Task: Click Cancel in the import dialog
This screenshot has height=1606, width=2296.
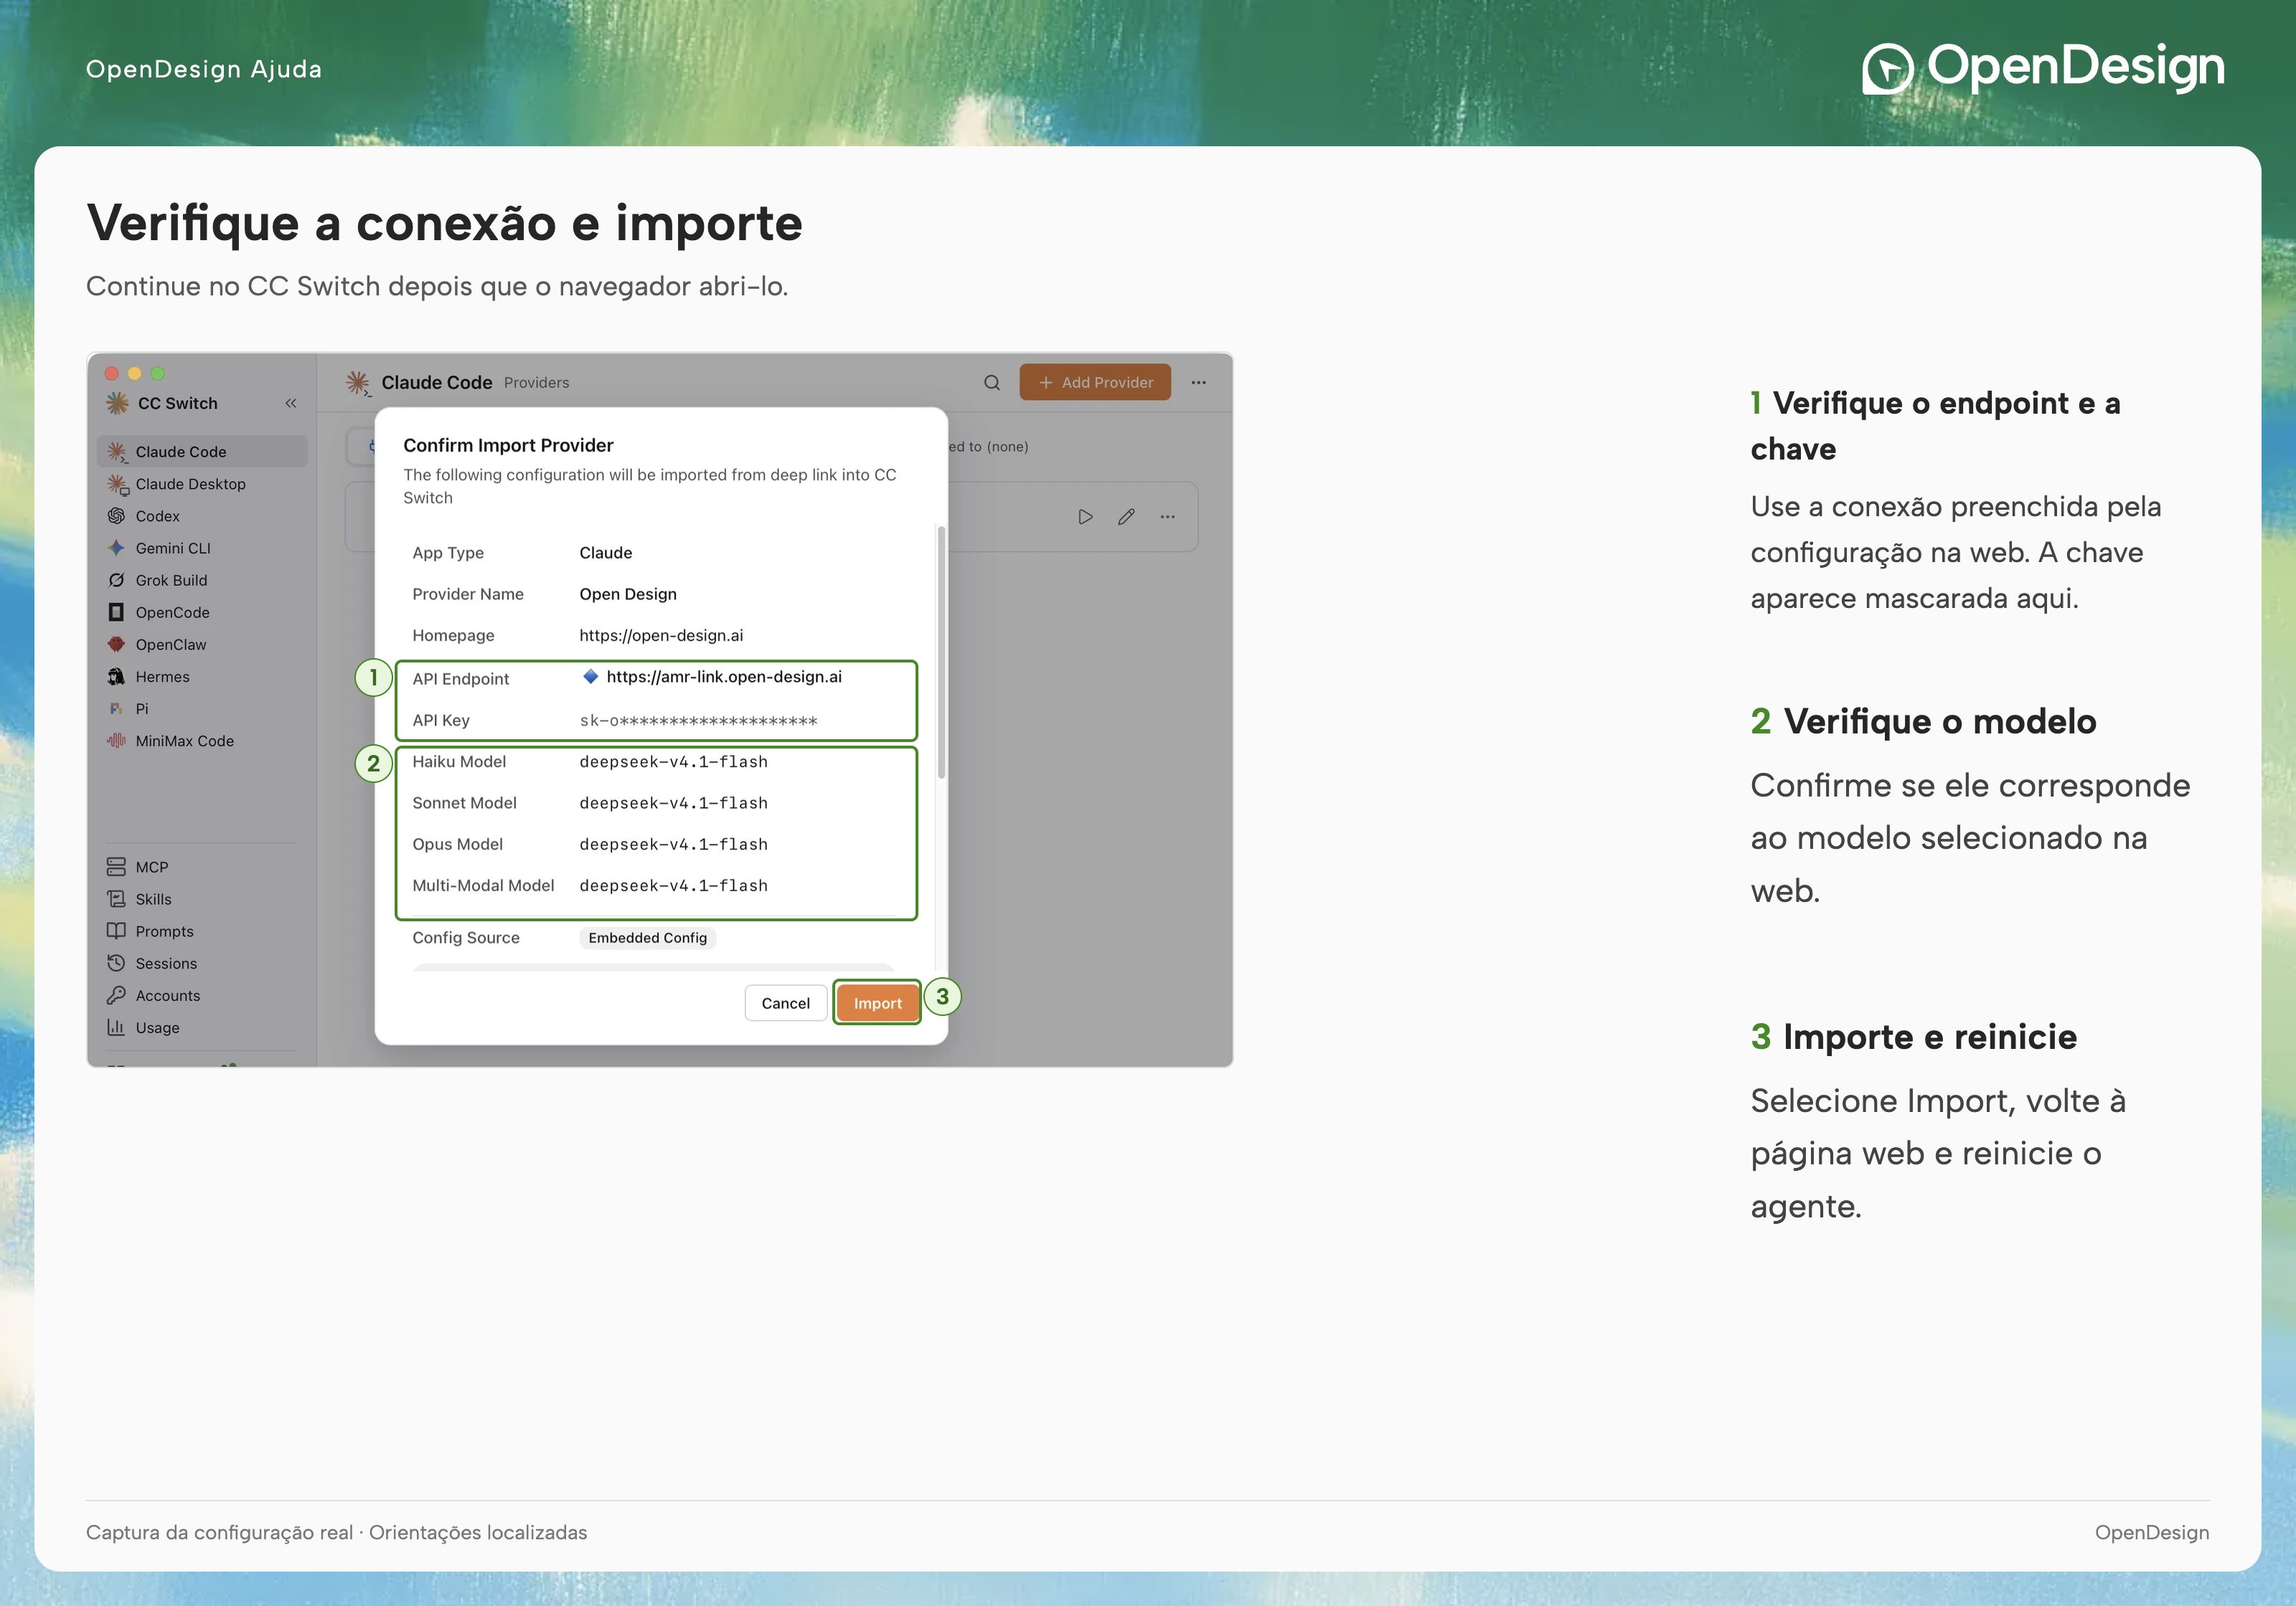Action: [786, 1003]
